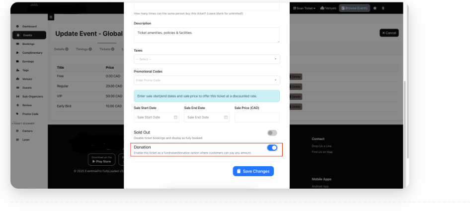Open the Scan Ticket dropdown in top bar
470x216 pixels.
tap(304, 8)
